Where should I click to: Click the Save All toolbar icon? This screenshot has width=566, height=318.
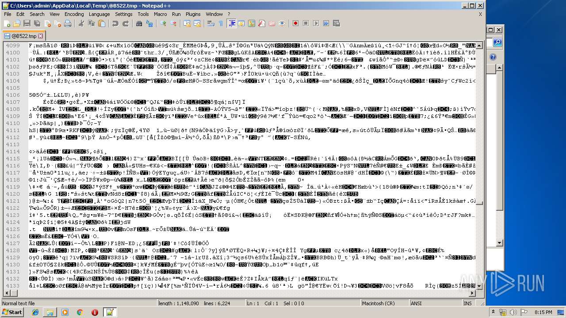click(36, 23)
